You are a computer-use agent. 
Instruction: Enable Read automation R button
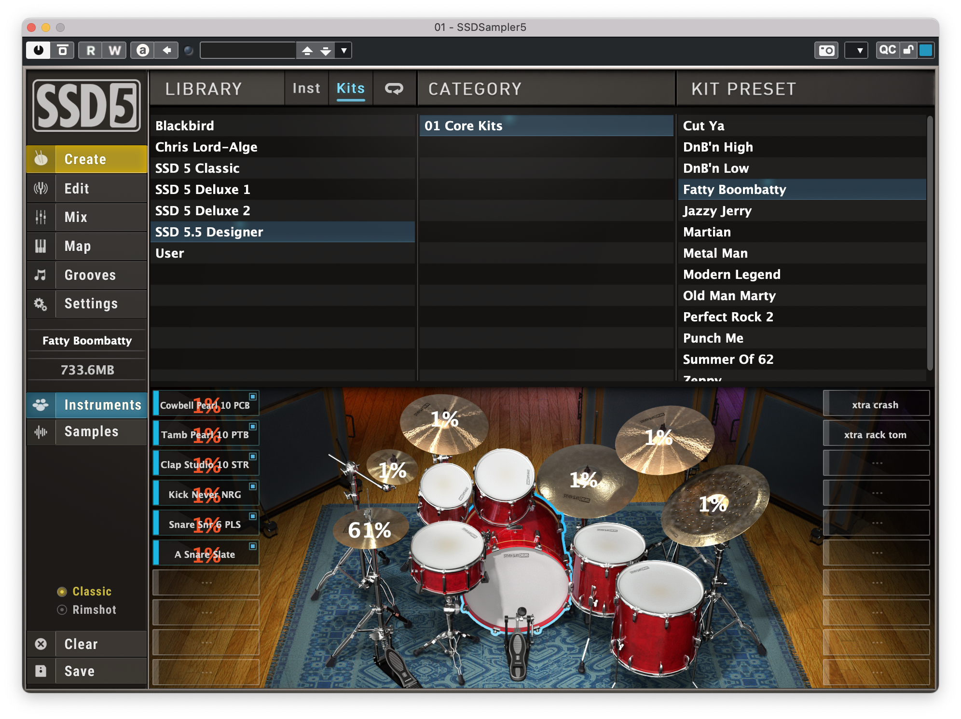point(90,50)
